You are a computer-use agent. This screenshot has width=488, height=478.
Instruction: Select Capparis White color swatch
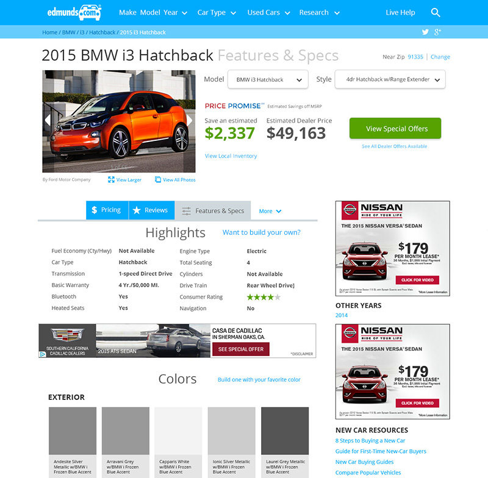coord(178,431)
